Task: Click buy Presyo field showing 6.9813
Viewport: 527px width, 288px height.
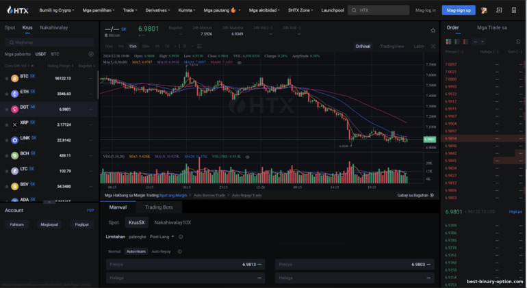Action: pyautogui.click(x=185, y=265)
